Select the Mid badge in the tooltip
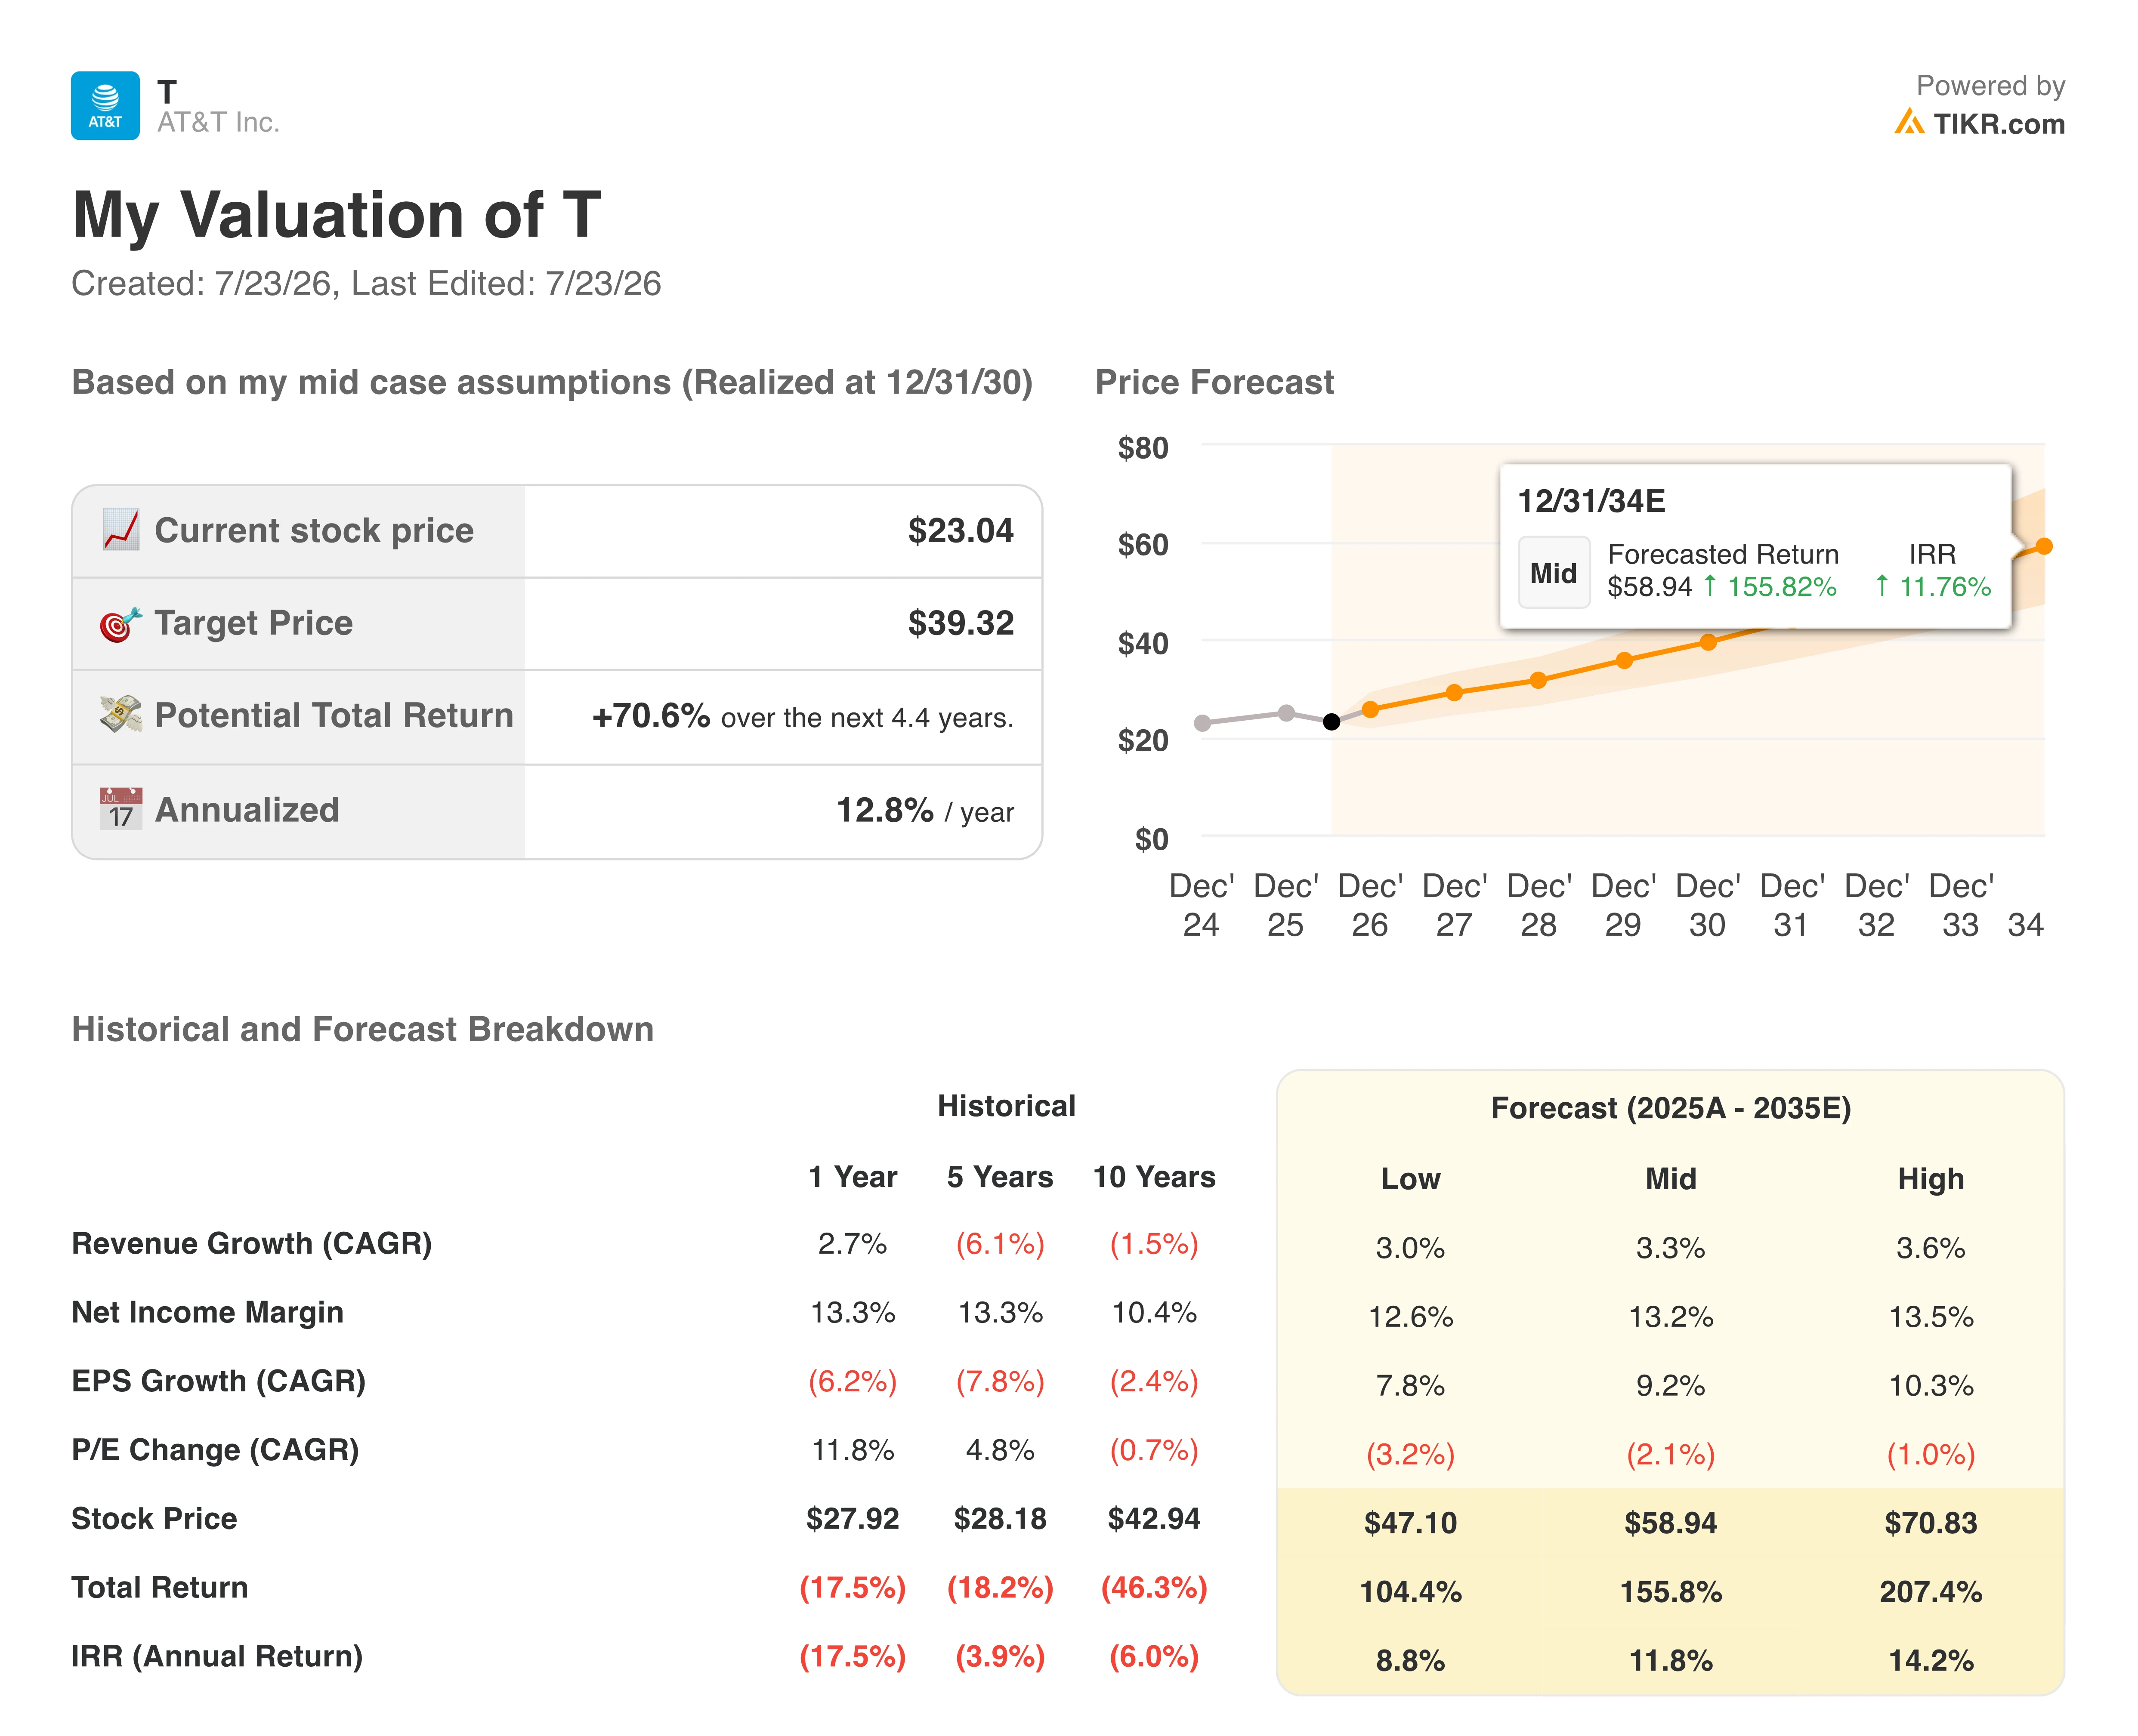The height and width of the screenshot is (1736, 2138). [1553, 573]
